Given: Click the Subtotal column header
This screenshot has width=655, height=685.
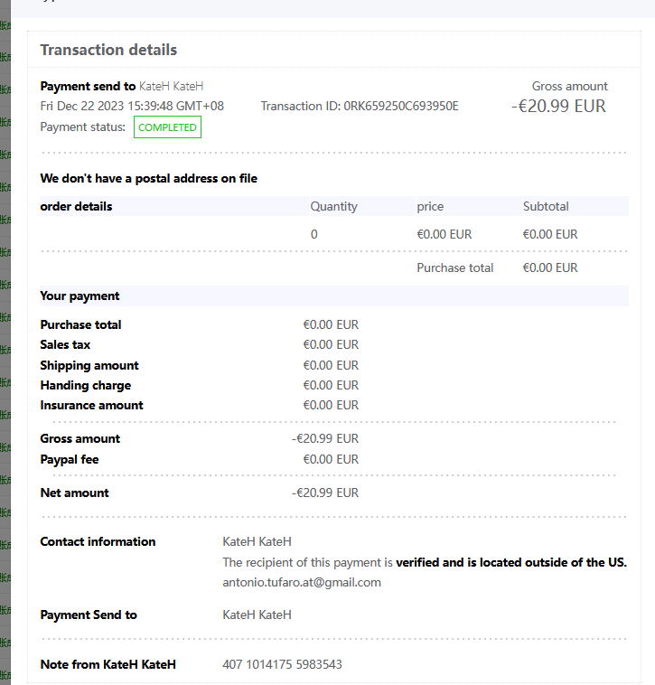Looking at the screenshot, I should coord(546,206).
